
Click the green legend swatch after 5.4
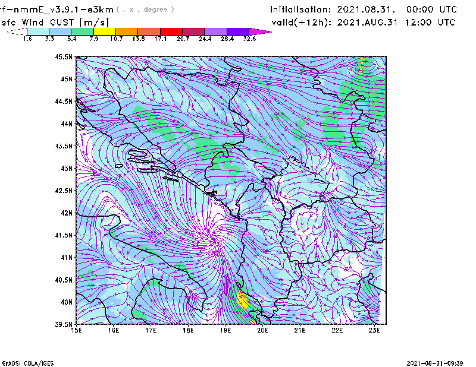coord(82,31)
